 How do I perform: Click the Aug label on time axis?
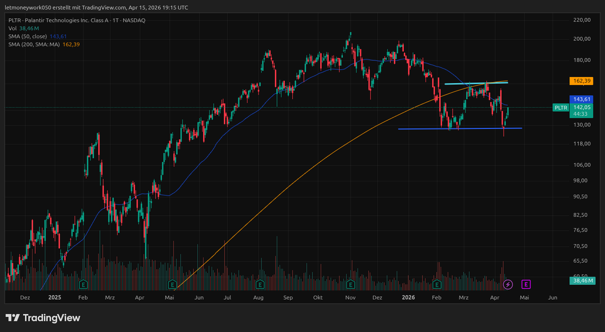[259, 298]
